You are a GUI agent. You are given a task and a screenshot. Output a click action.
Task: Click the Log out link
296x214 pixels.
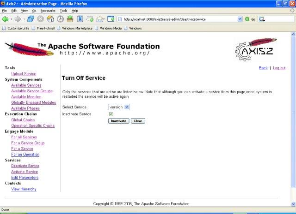(279, 68)
